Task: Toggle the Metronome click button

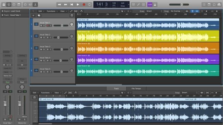Action: (x=155, y=4)
